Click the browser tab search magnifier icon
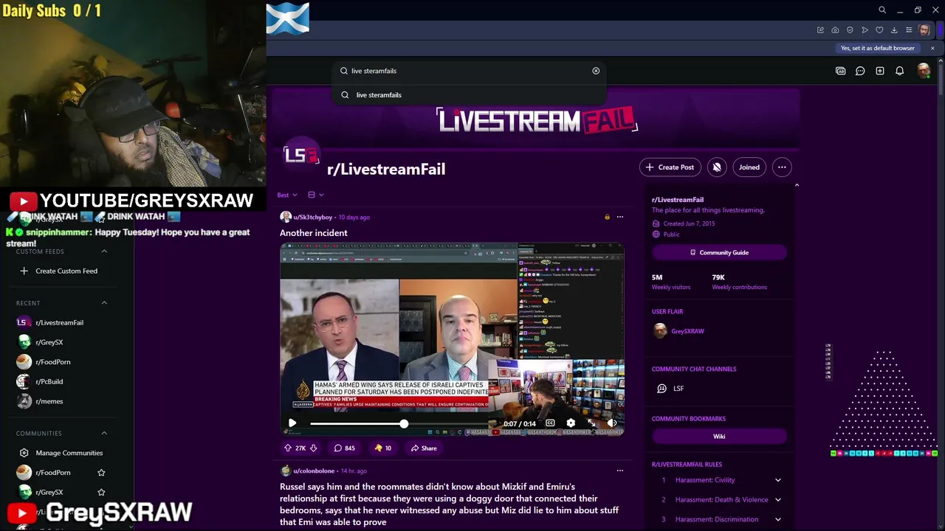 882,10
